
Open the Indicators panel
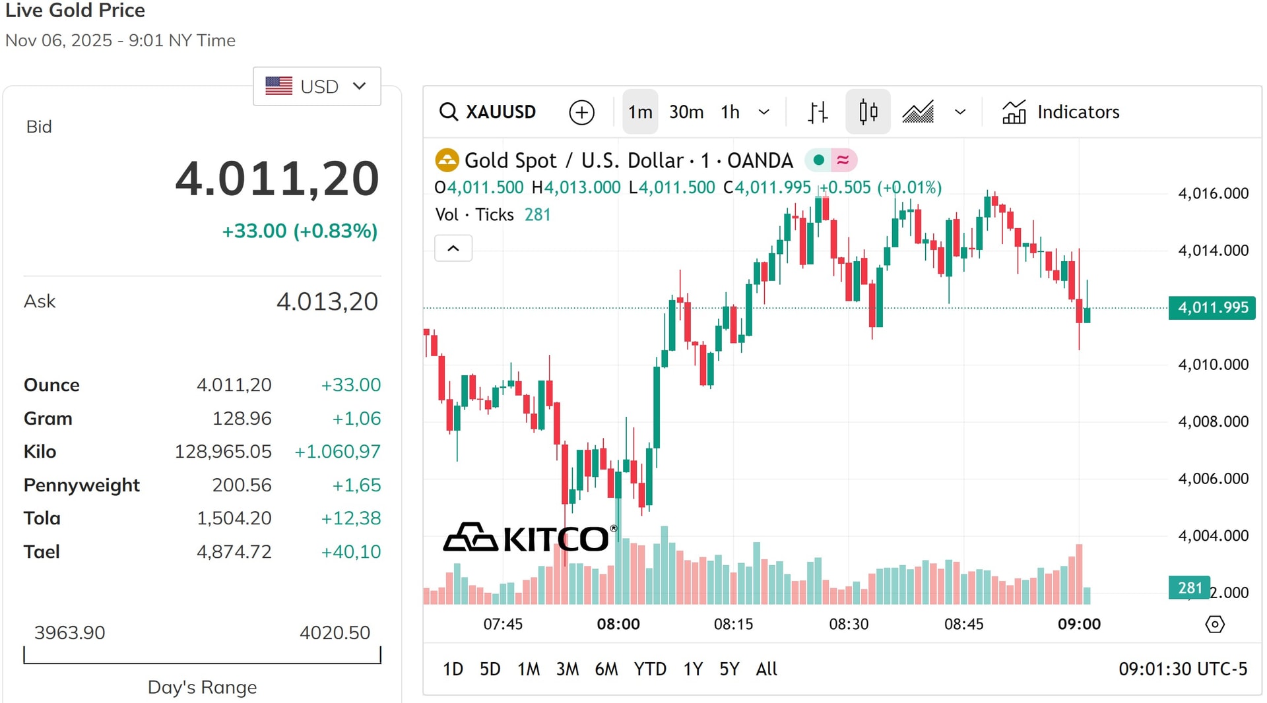coord(1060,112)
